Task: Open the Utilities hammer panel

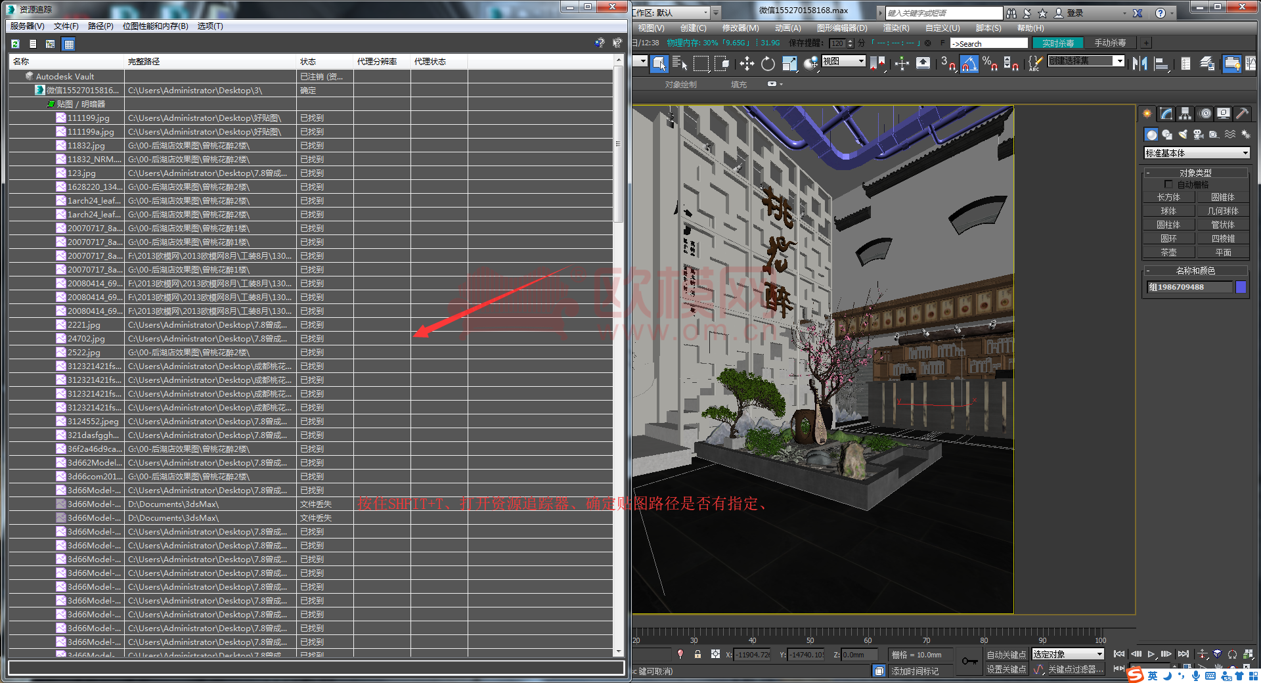Action: (1242, 114)
